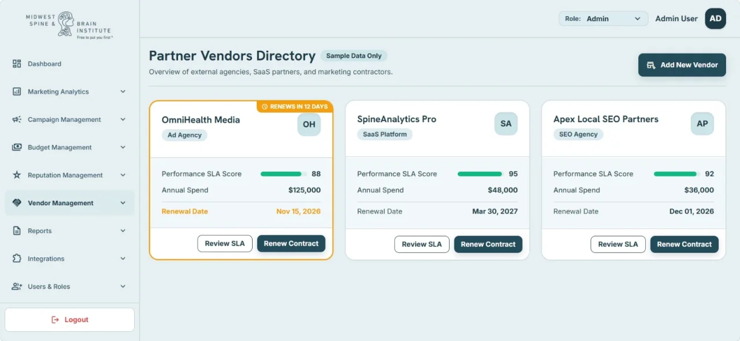This screenshot has height=341, width=740.
Task: Select Marketing Analytics in sidebar
Action: click(x=69, y=91)
